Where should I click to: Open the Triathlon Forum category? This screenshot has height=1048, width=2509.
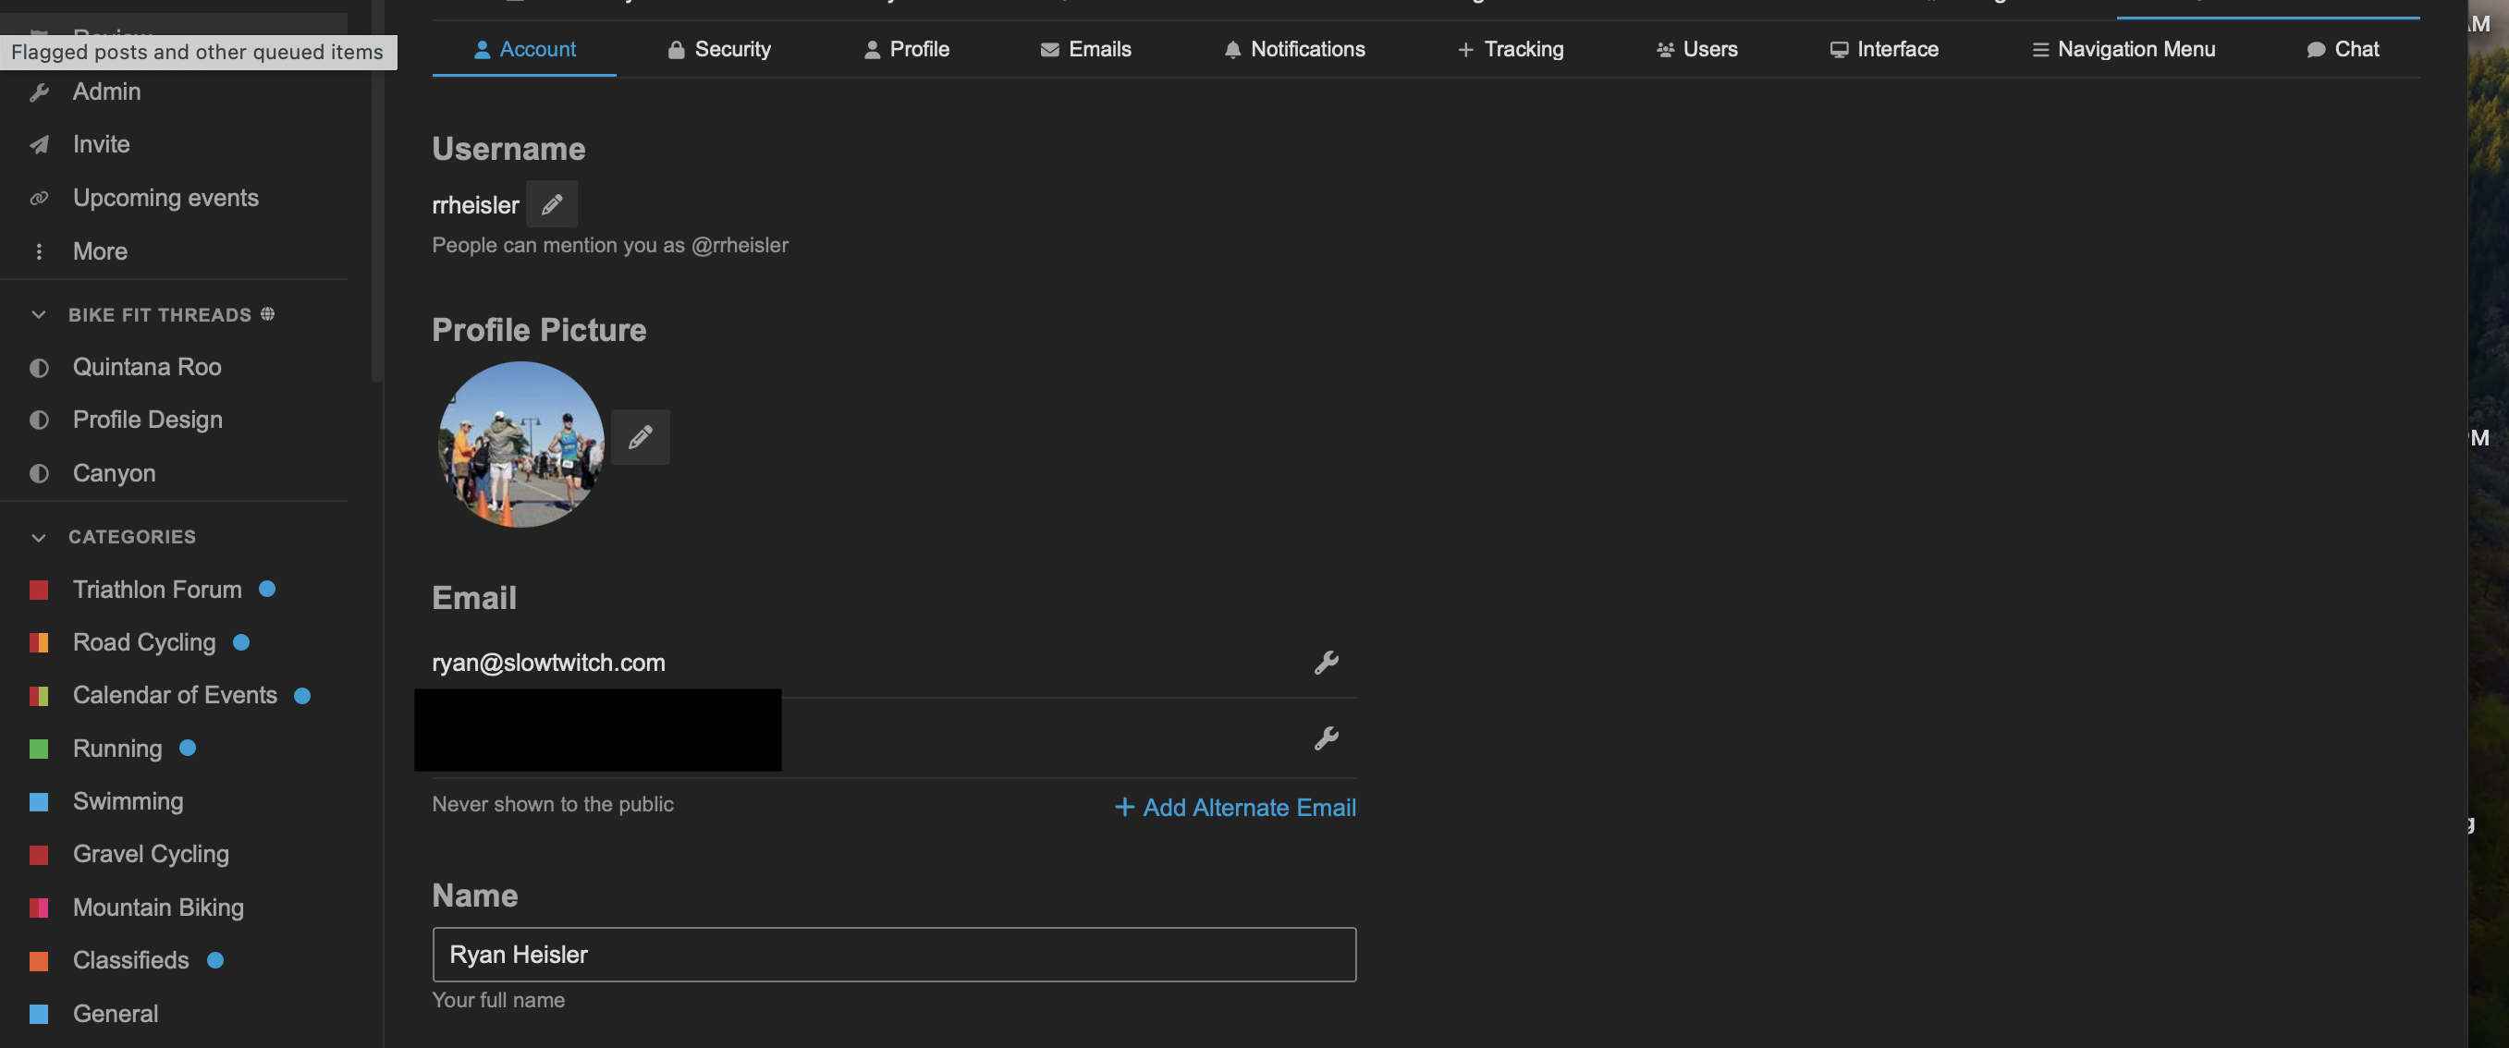point(157,590)
